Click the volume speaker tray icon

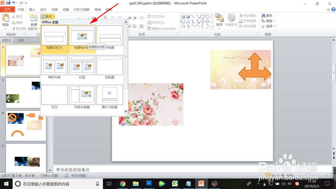click(x=283, y=184)
